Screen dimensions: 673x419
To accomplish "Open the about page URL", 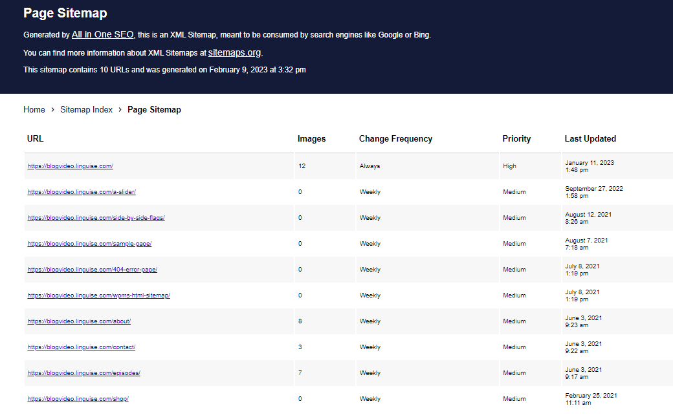I will pos(79,321).
